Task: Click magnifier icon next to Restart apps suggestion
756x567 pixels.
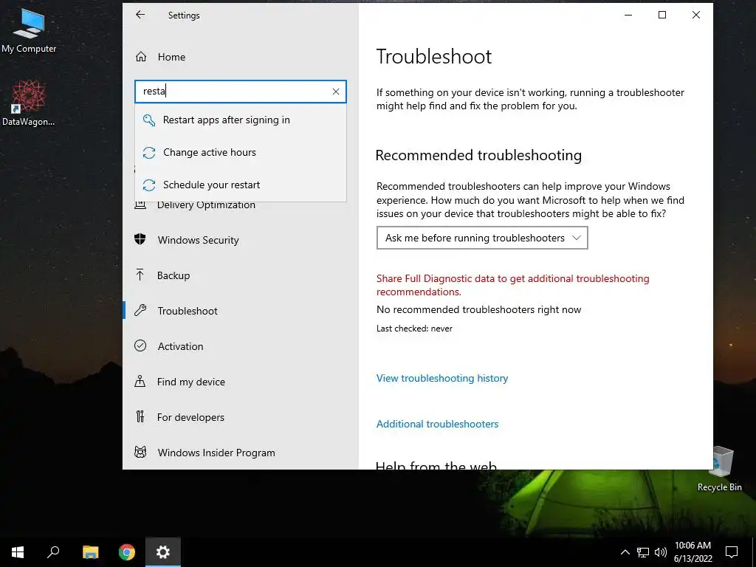Action: (149, 120)
